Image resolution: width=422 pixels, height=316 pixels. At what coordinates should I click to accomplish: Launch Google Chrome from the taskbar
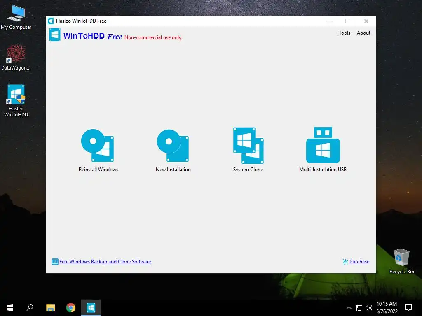pyautogui.click(x=71, y=308)
